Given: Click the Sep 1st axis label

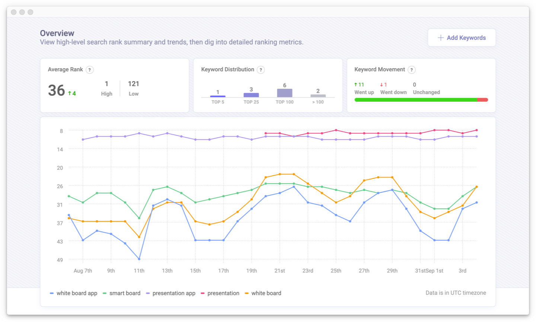Looking at the screenshot, I should click(434, 271).
